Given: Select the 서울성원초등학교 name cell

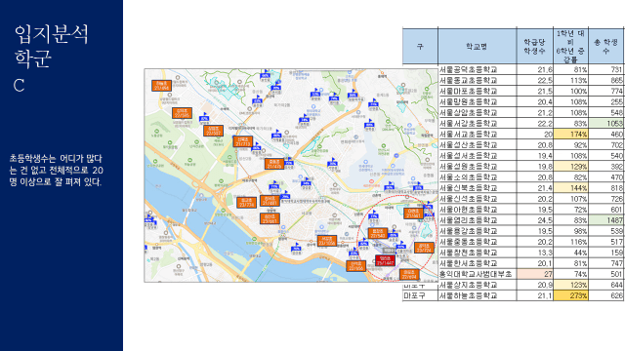Looking at the screenshot, I should (478, 167).
